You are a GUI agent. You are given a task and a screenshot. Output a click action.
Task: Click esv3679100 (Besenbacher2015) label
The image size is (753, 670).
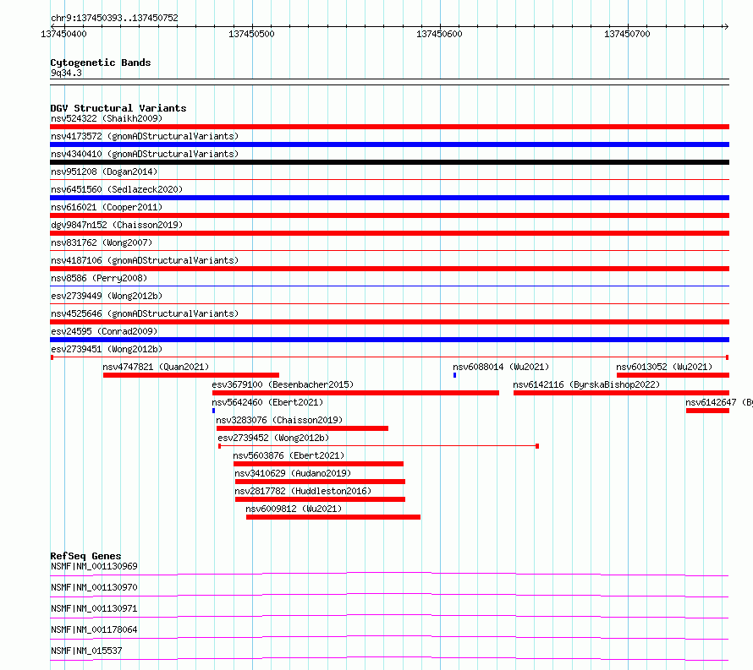[x=283, y=384]
